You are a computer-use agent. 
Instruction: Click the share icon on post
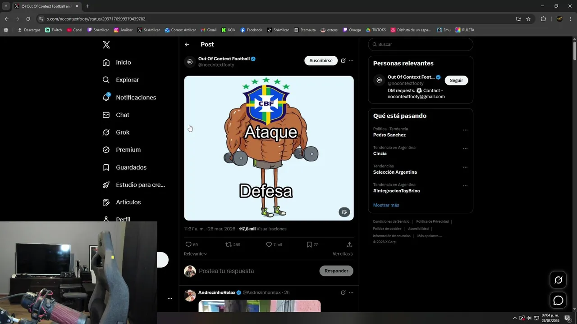pyautogui.click(x=349, y=245)
